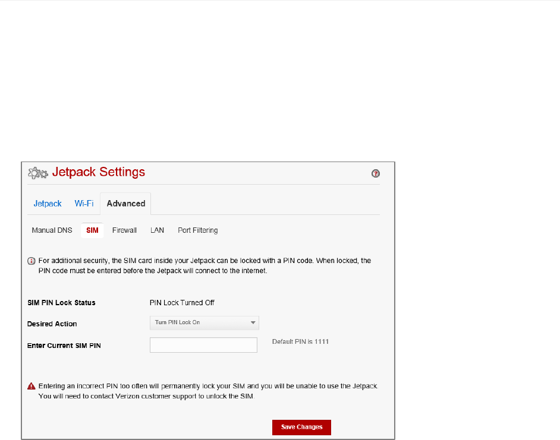Select the Advanced tab
Image resolution: width=560 pixels, height=440 pixels.
pyautogui.click(x=125, y=204)
